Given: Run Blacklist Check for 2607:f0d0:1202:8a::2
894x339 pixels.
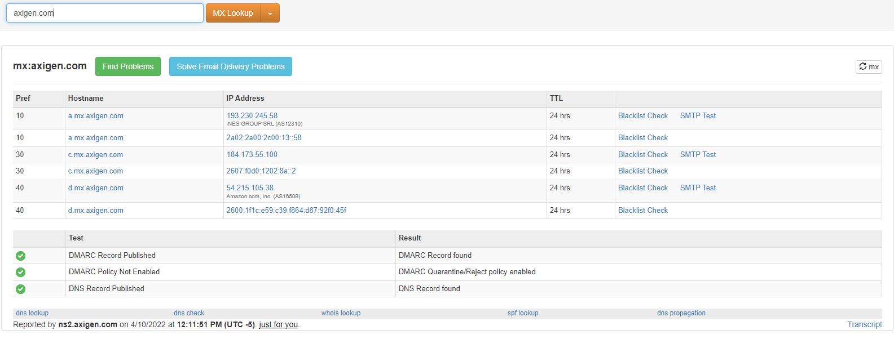Looking at the screenshot, I should 643,171.
